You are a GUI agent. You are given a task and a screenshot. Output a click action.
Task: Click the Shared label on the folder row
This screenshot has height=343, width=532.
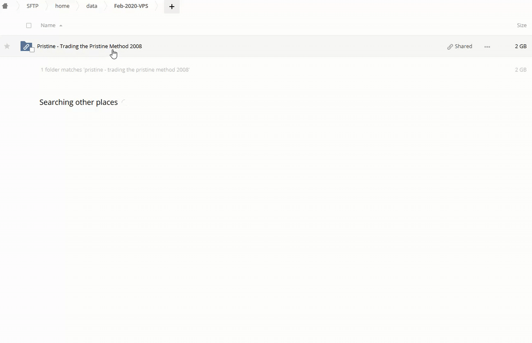pos(463,46)
